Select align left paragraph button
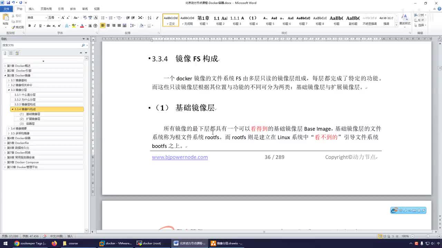Image resolution: width=442 pixels, height=248 pixels. pyautogui.click(x=103, y=25)
